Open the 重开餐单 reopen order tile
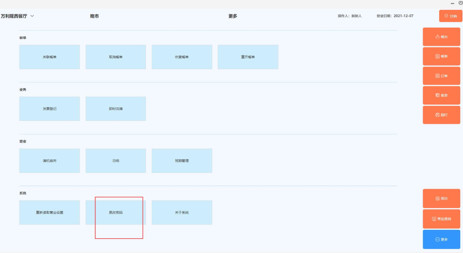 [x=248, y=57]
